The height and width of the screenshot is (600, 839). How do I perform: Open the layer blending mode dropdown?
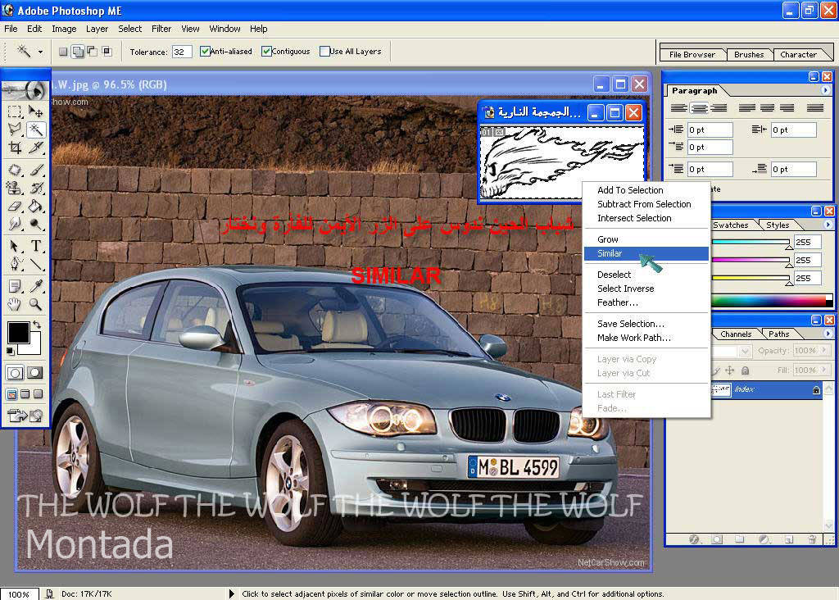point(745,351)
